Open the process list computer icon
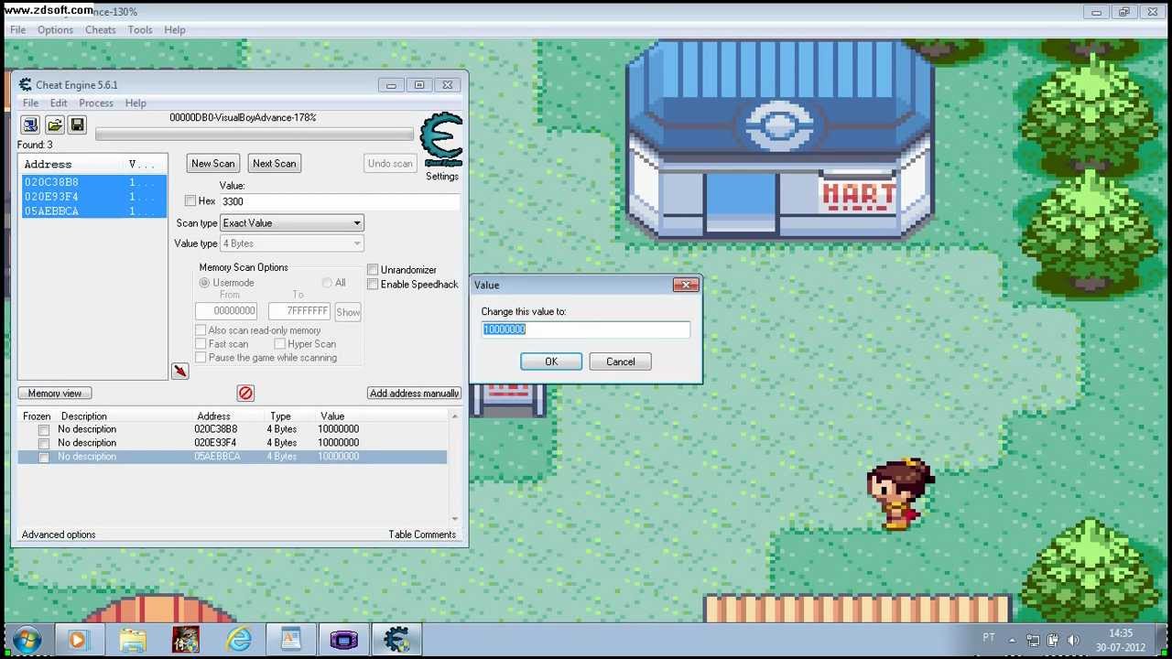1172x659 pixels. coord(30,124)
